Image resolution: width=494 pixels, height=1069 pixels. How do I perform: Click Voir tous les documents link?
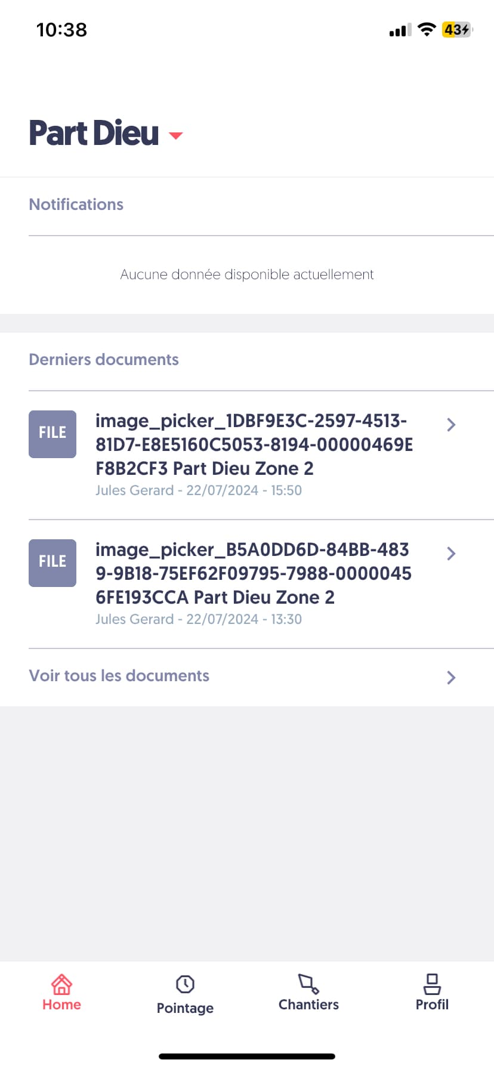[x=119, y=675]
